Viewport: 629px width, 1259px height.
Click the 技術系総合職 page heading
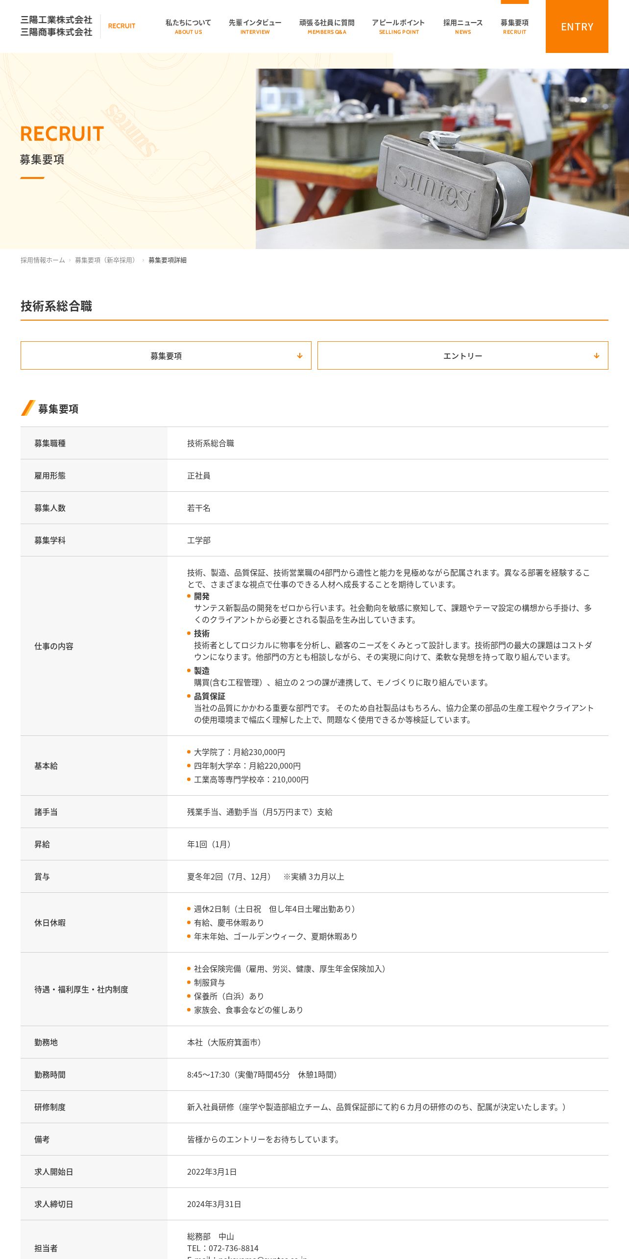pyautogui.click(x=56, y=306)
